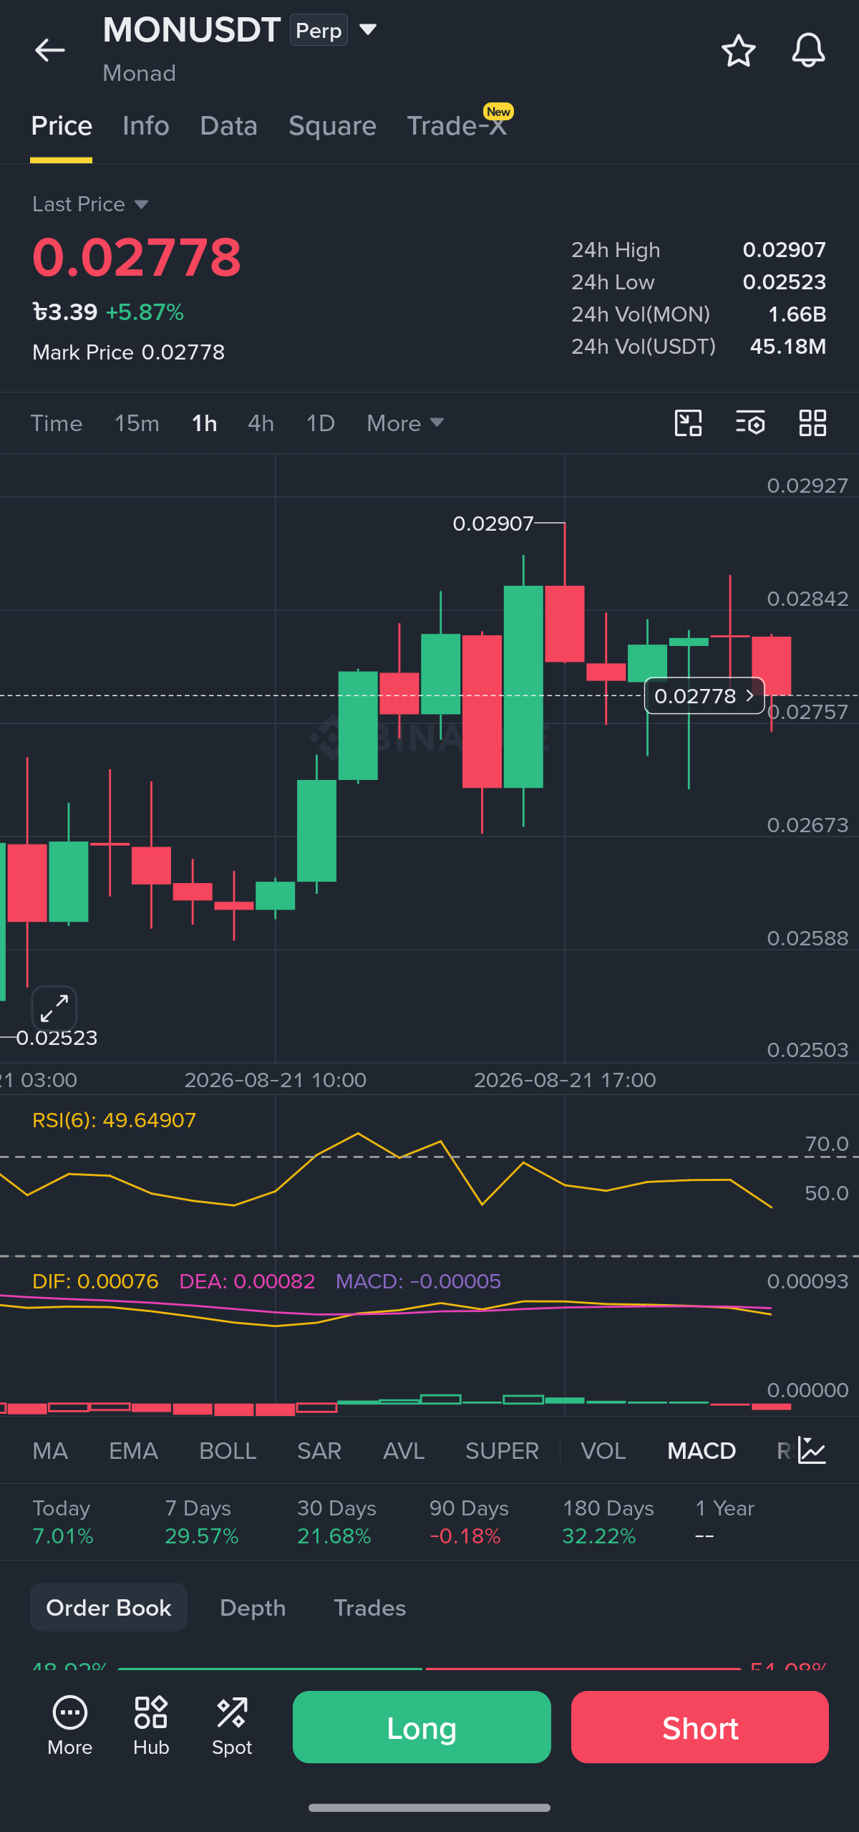
Task: Open price alert bell icon
Action: pyautogui.click(x=808, y=51)
